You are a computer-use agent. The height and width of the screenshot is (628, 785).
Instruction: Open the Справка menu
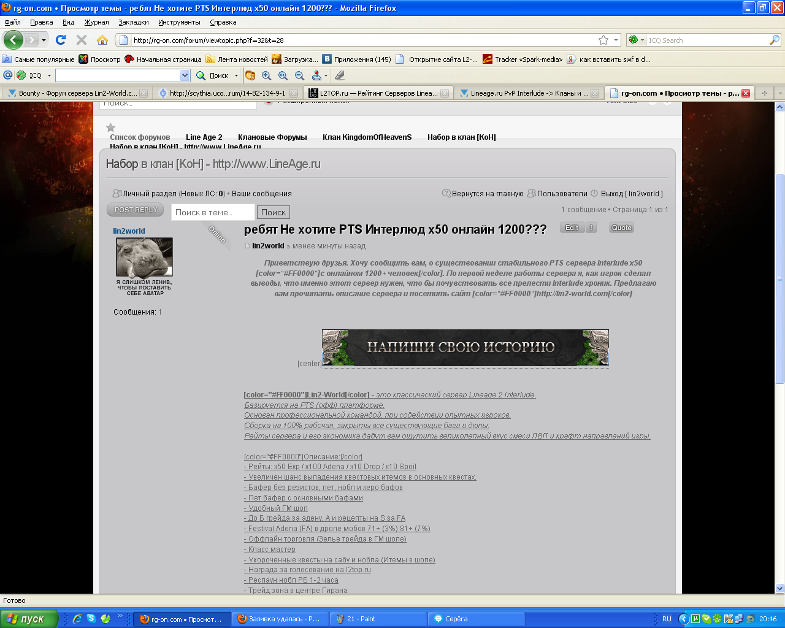tap(223, 22)
